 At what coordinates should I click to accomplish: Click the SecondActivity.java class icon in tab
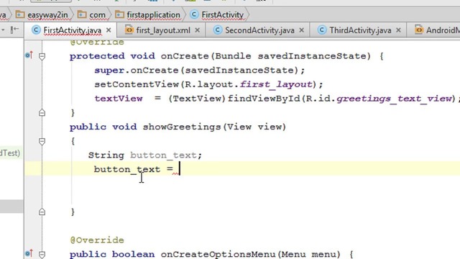coord(217,30)
